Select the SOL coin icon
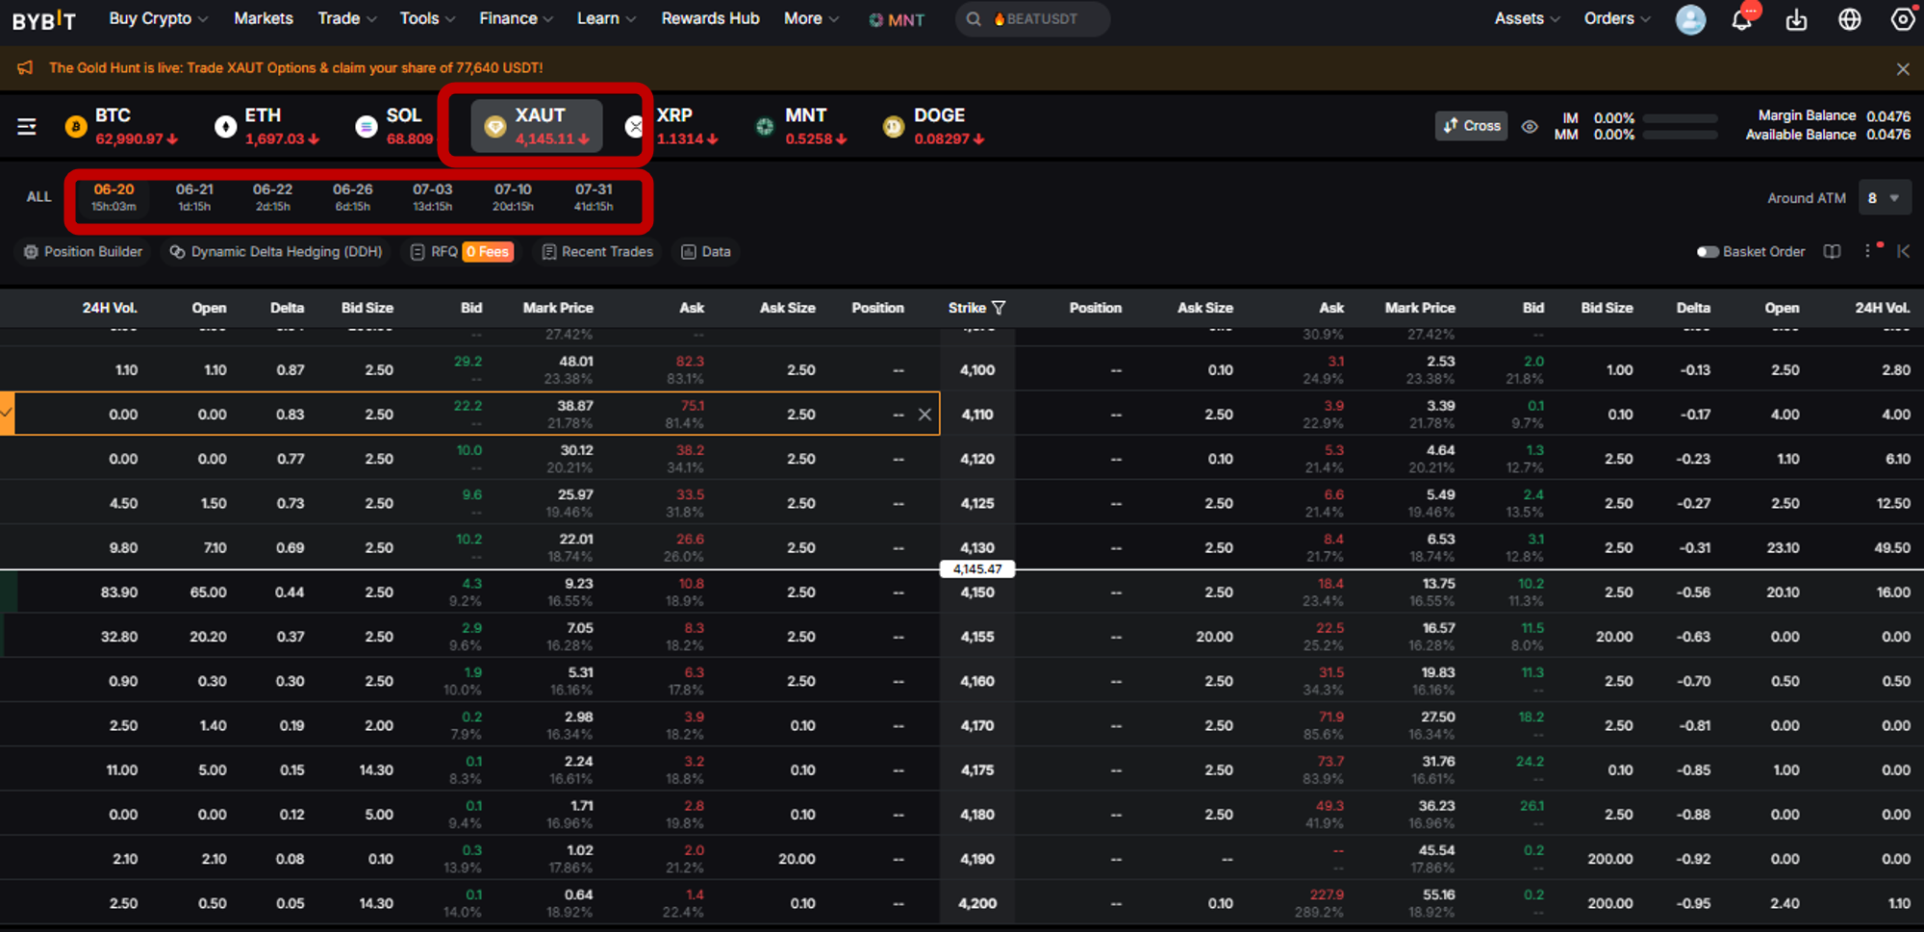 [366, 126]
